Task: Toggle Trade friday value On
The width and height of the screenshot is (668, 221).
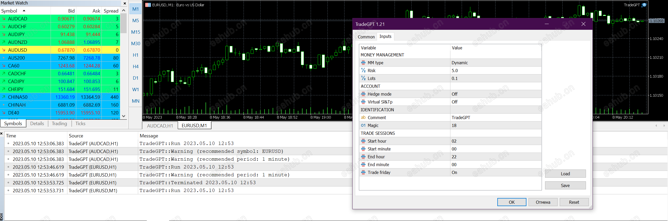Action: 454,172
